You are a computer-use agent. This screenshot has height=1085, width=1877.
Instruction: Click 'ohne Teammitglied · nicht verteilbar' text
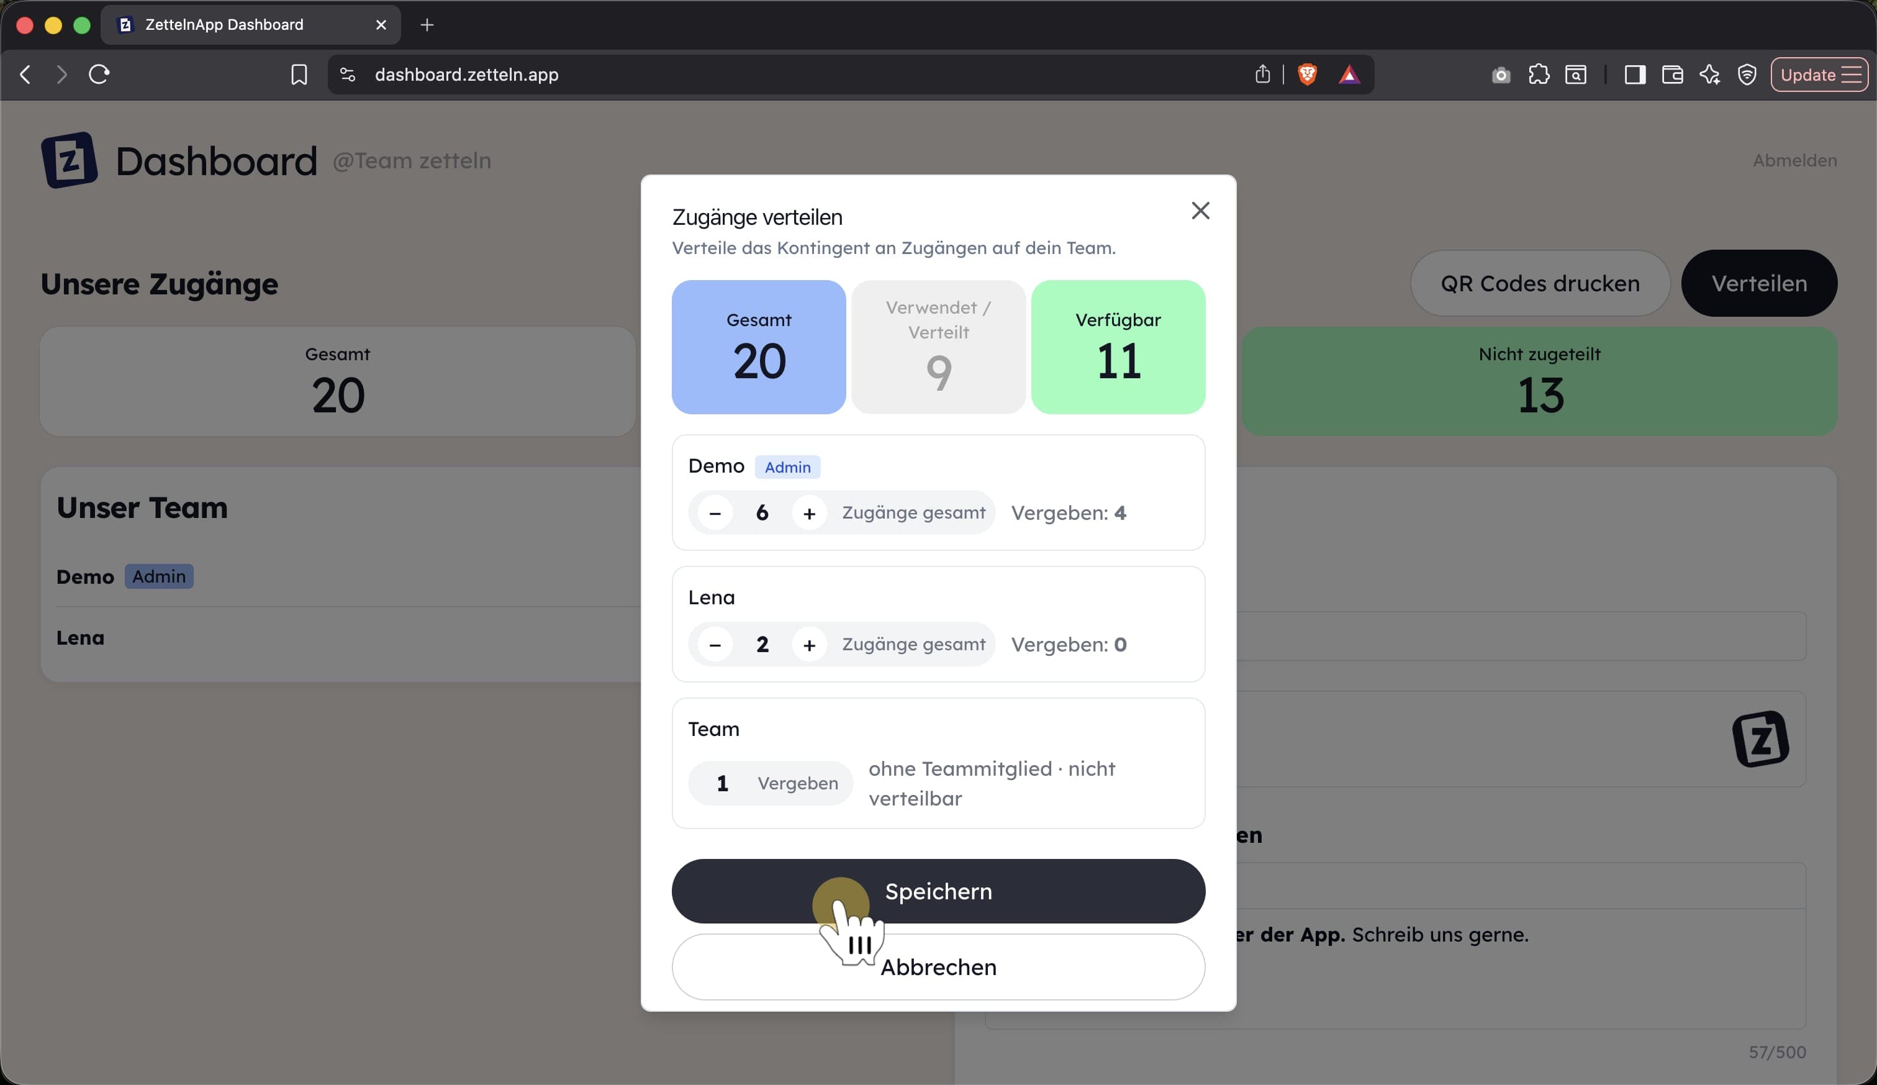[992, 783]
